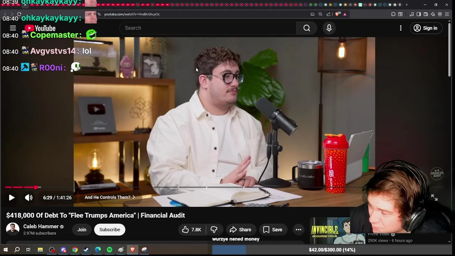
Task: Click the video title '$418,000 Of Debt' text
Action: click(x=96, y=215)
